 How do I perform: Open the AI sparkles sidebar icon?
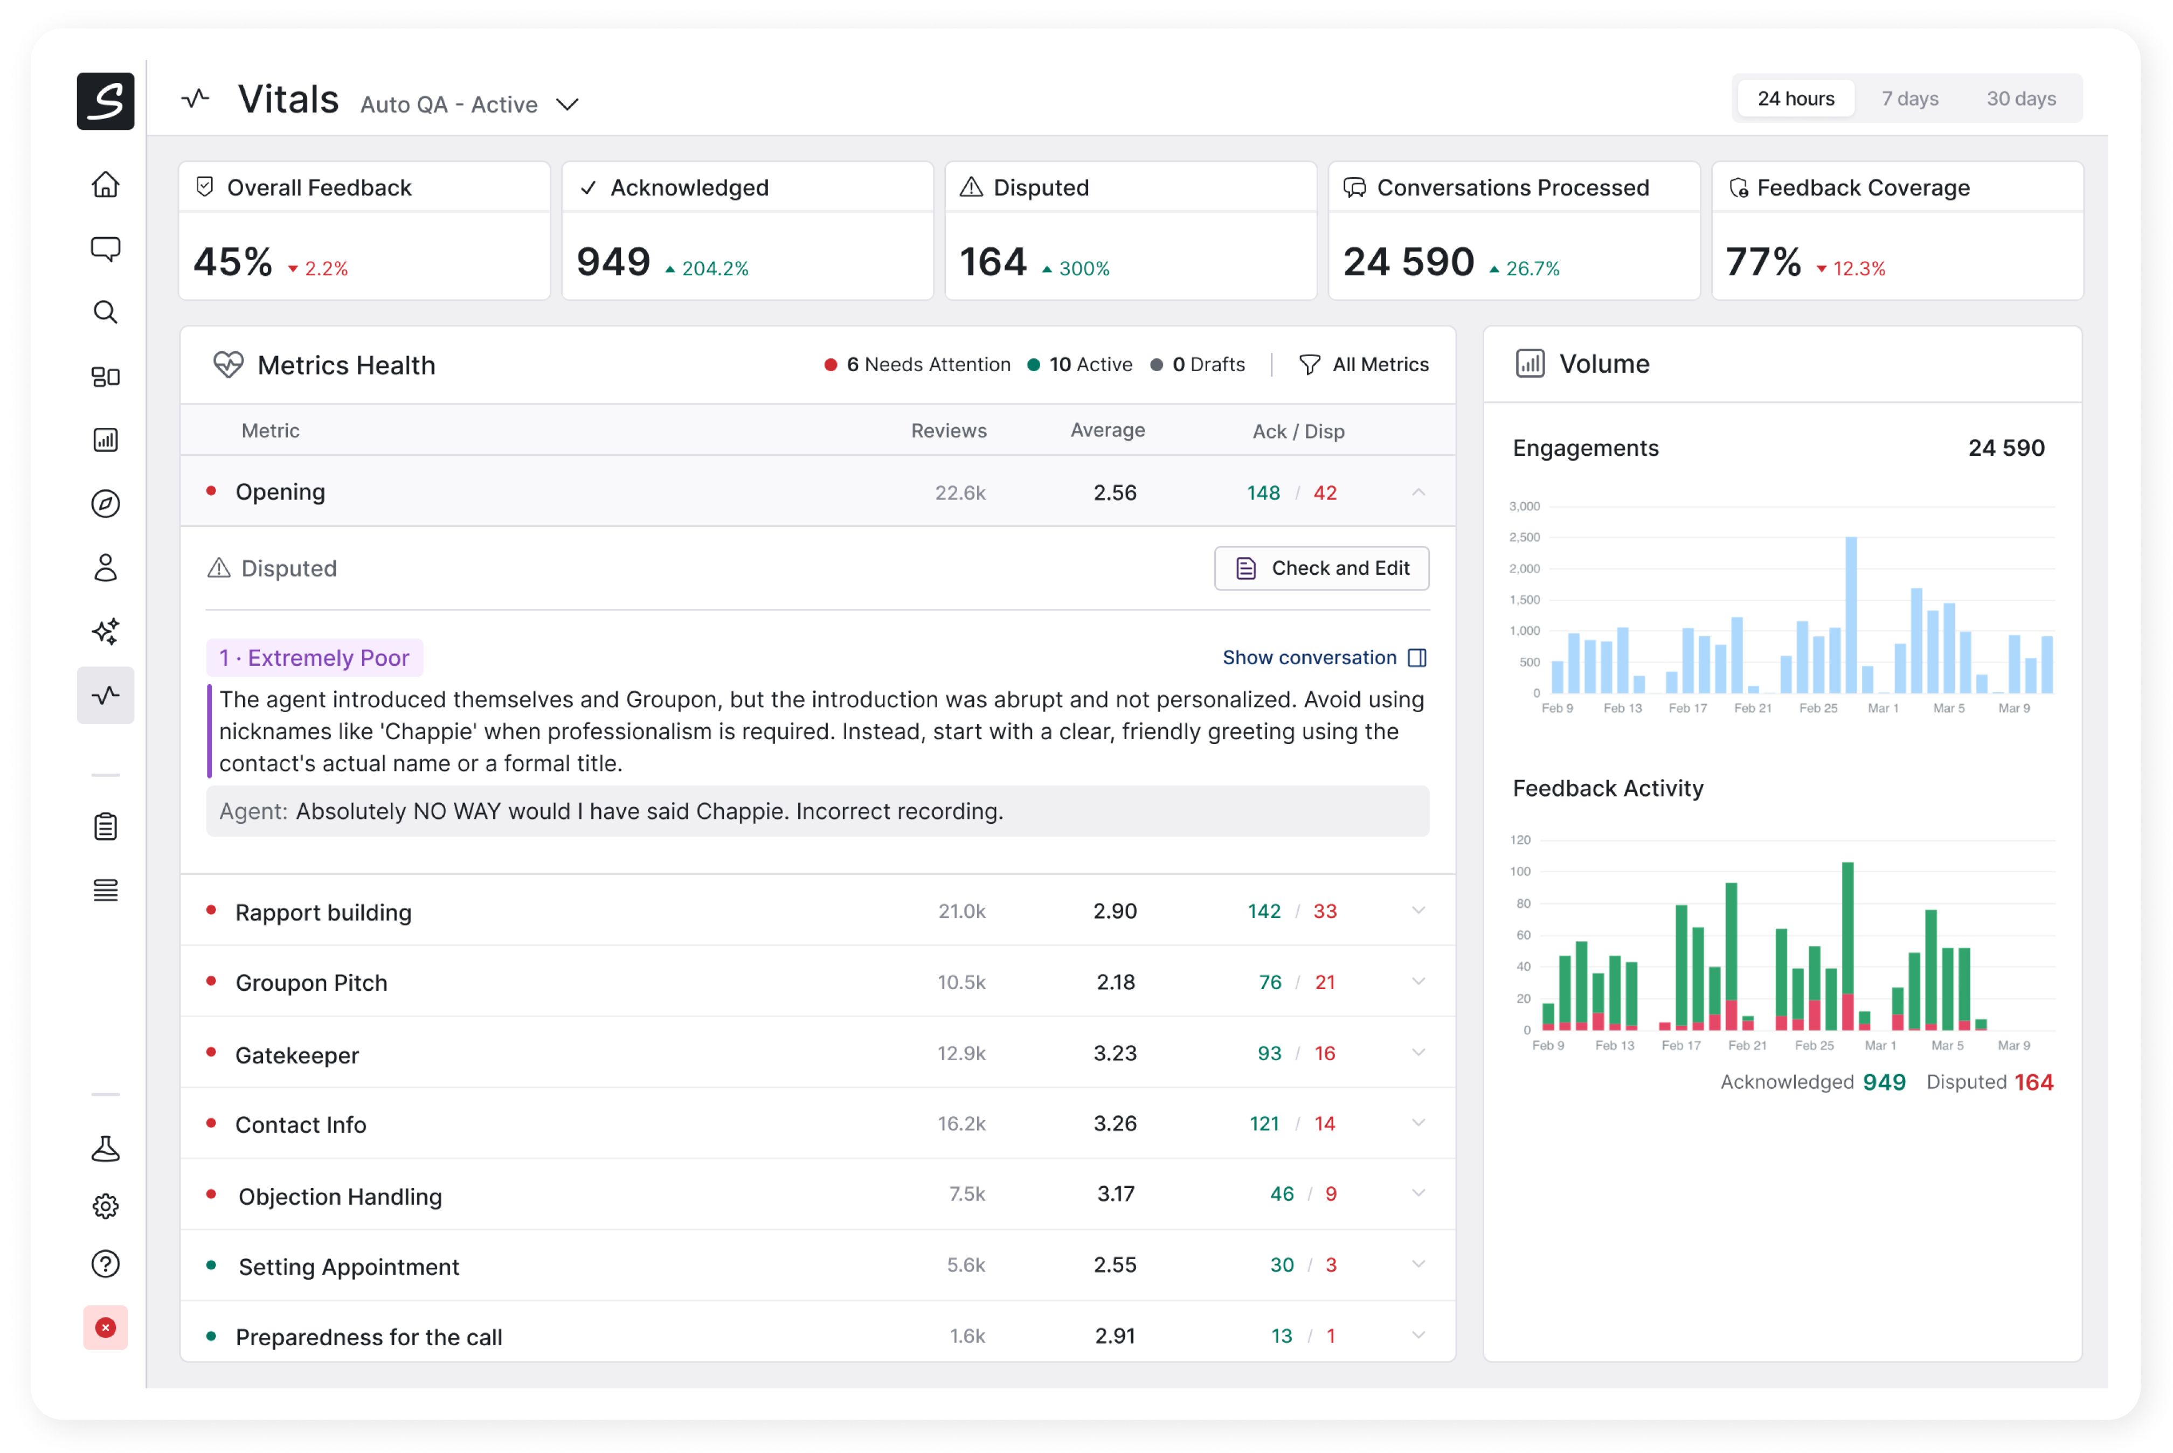[106, 631]
